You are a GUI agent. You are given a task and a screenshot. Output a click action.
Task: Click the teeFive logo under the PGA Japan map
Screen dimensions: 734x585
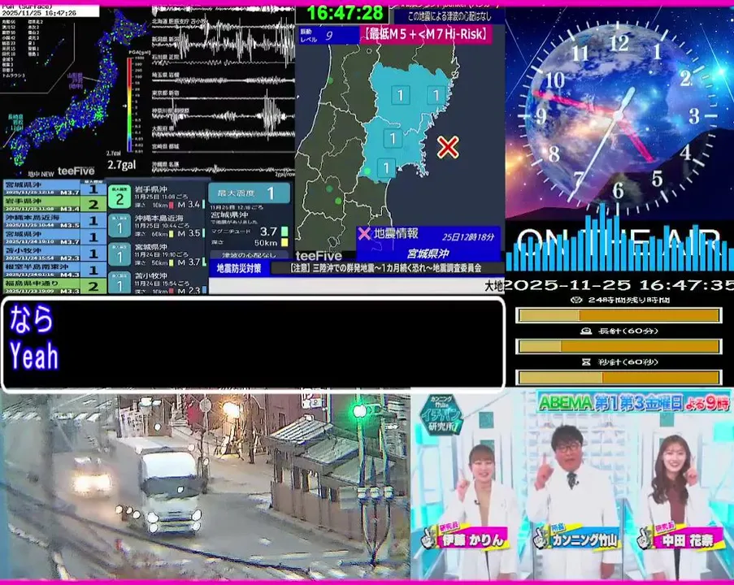76,171
